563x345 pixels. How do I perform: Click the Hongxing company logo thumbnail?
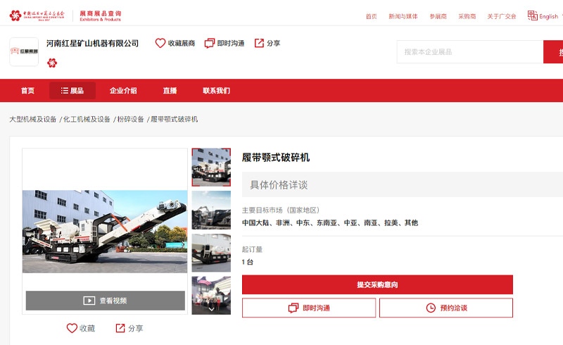pyautogui.click(x=24, y=51)
